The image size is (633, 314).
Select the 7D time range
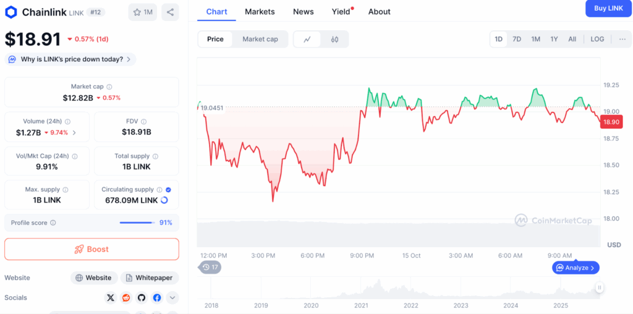[x=517, y=39]
